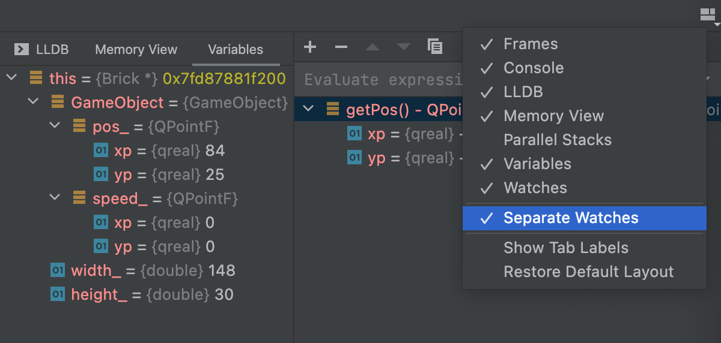
Task: Select the getPos() watch row text
Action: point(403,110)
